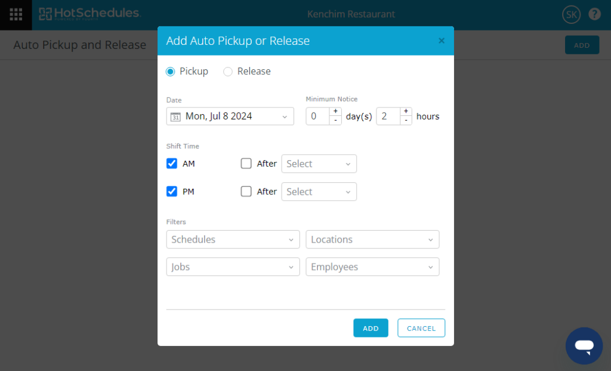Expand the Employees filter dropdown
This screenshot has height=371, width=611.
[372, 267]
